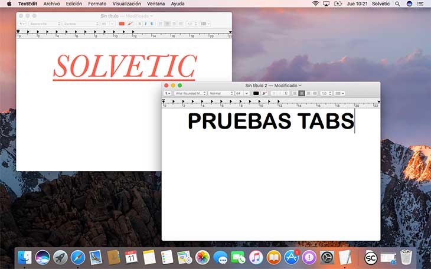This screenshot has width=431, height=269.
Task: Open black text color swatch in Sin título 2
Action: (x=256, y=93)
